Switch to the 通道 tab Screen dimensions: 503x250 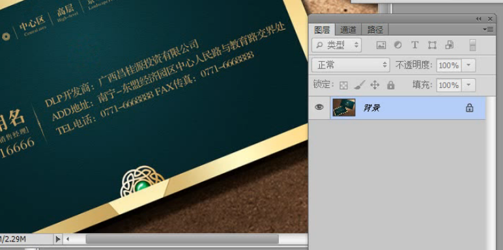coord(348,30)
